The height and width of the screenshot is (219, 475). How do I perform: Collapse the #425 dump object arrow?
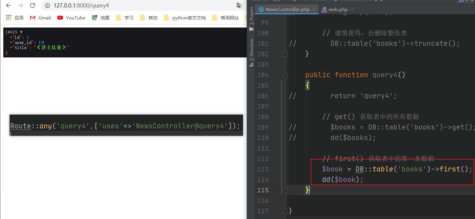(x=21, y=32)
